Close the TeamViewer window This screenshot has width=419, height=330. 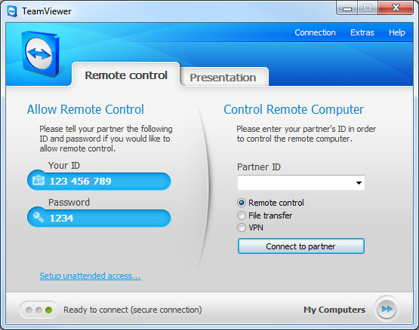coord(396,8)
